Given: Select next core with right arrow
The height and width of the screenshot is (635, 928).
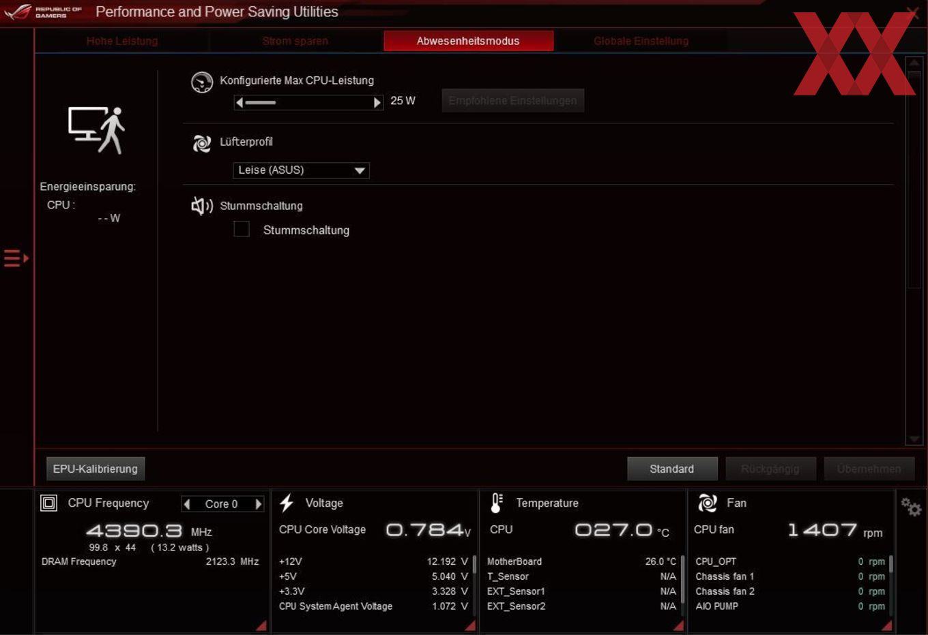Looking at the screenshot, I should coord(258,504).
